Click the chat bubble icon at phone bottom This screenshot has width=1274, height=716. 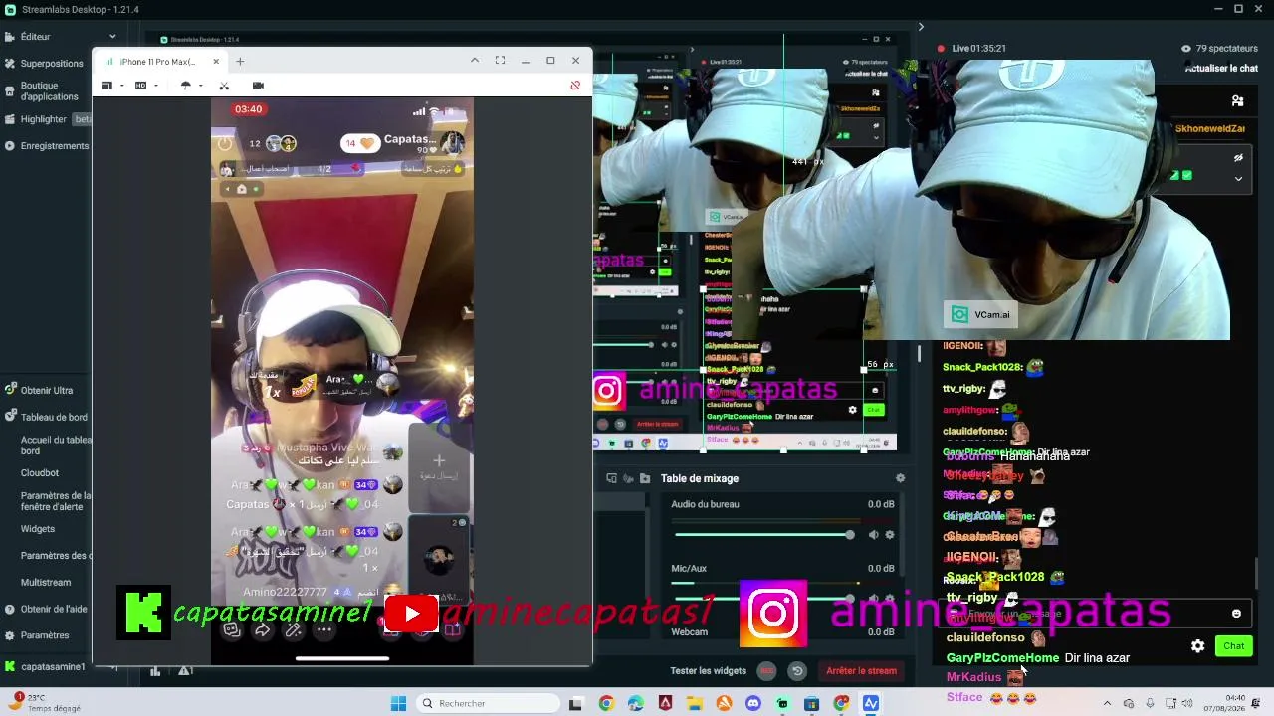click(232, 629)
